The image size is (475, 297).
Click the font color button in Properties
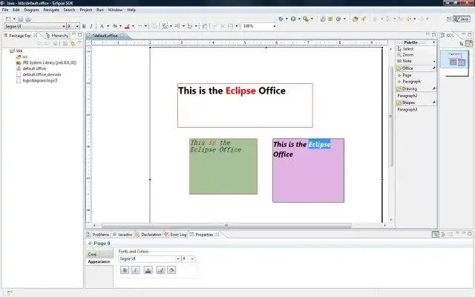(x=148, y=270)
